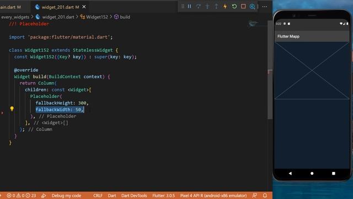Click the @override annotation
The width and height of the screenshot is (353, 199).
point(26,70)
